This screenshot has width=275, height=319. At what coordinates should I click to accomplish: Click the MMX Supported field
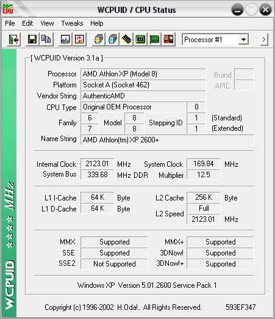[x=114, y=242]
